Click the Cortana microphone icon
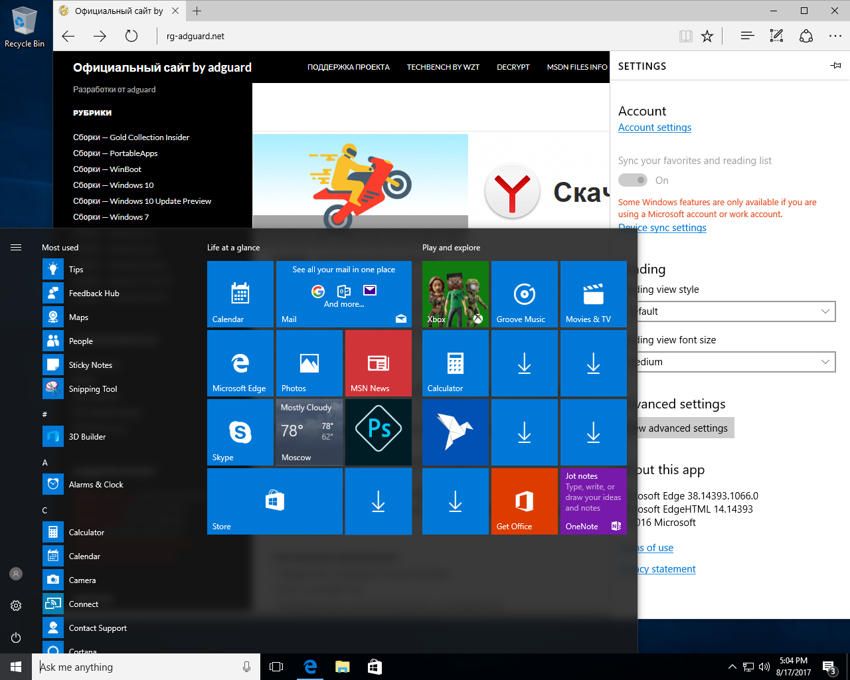 tap(247, 667)
